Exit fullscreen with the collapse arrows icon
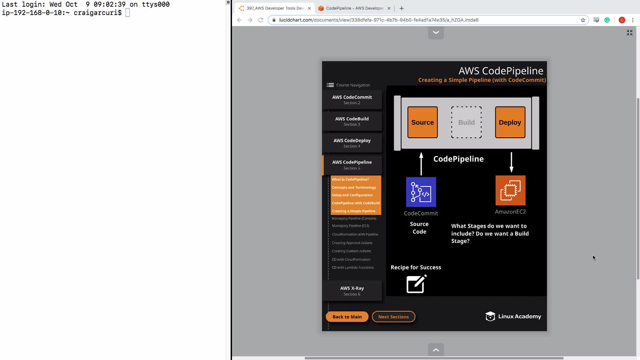The image size is (640, 360). (629, 33)
